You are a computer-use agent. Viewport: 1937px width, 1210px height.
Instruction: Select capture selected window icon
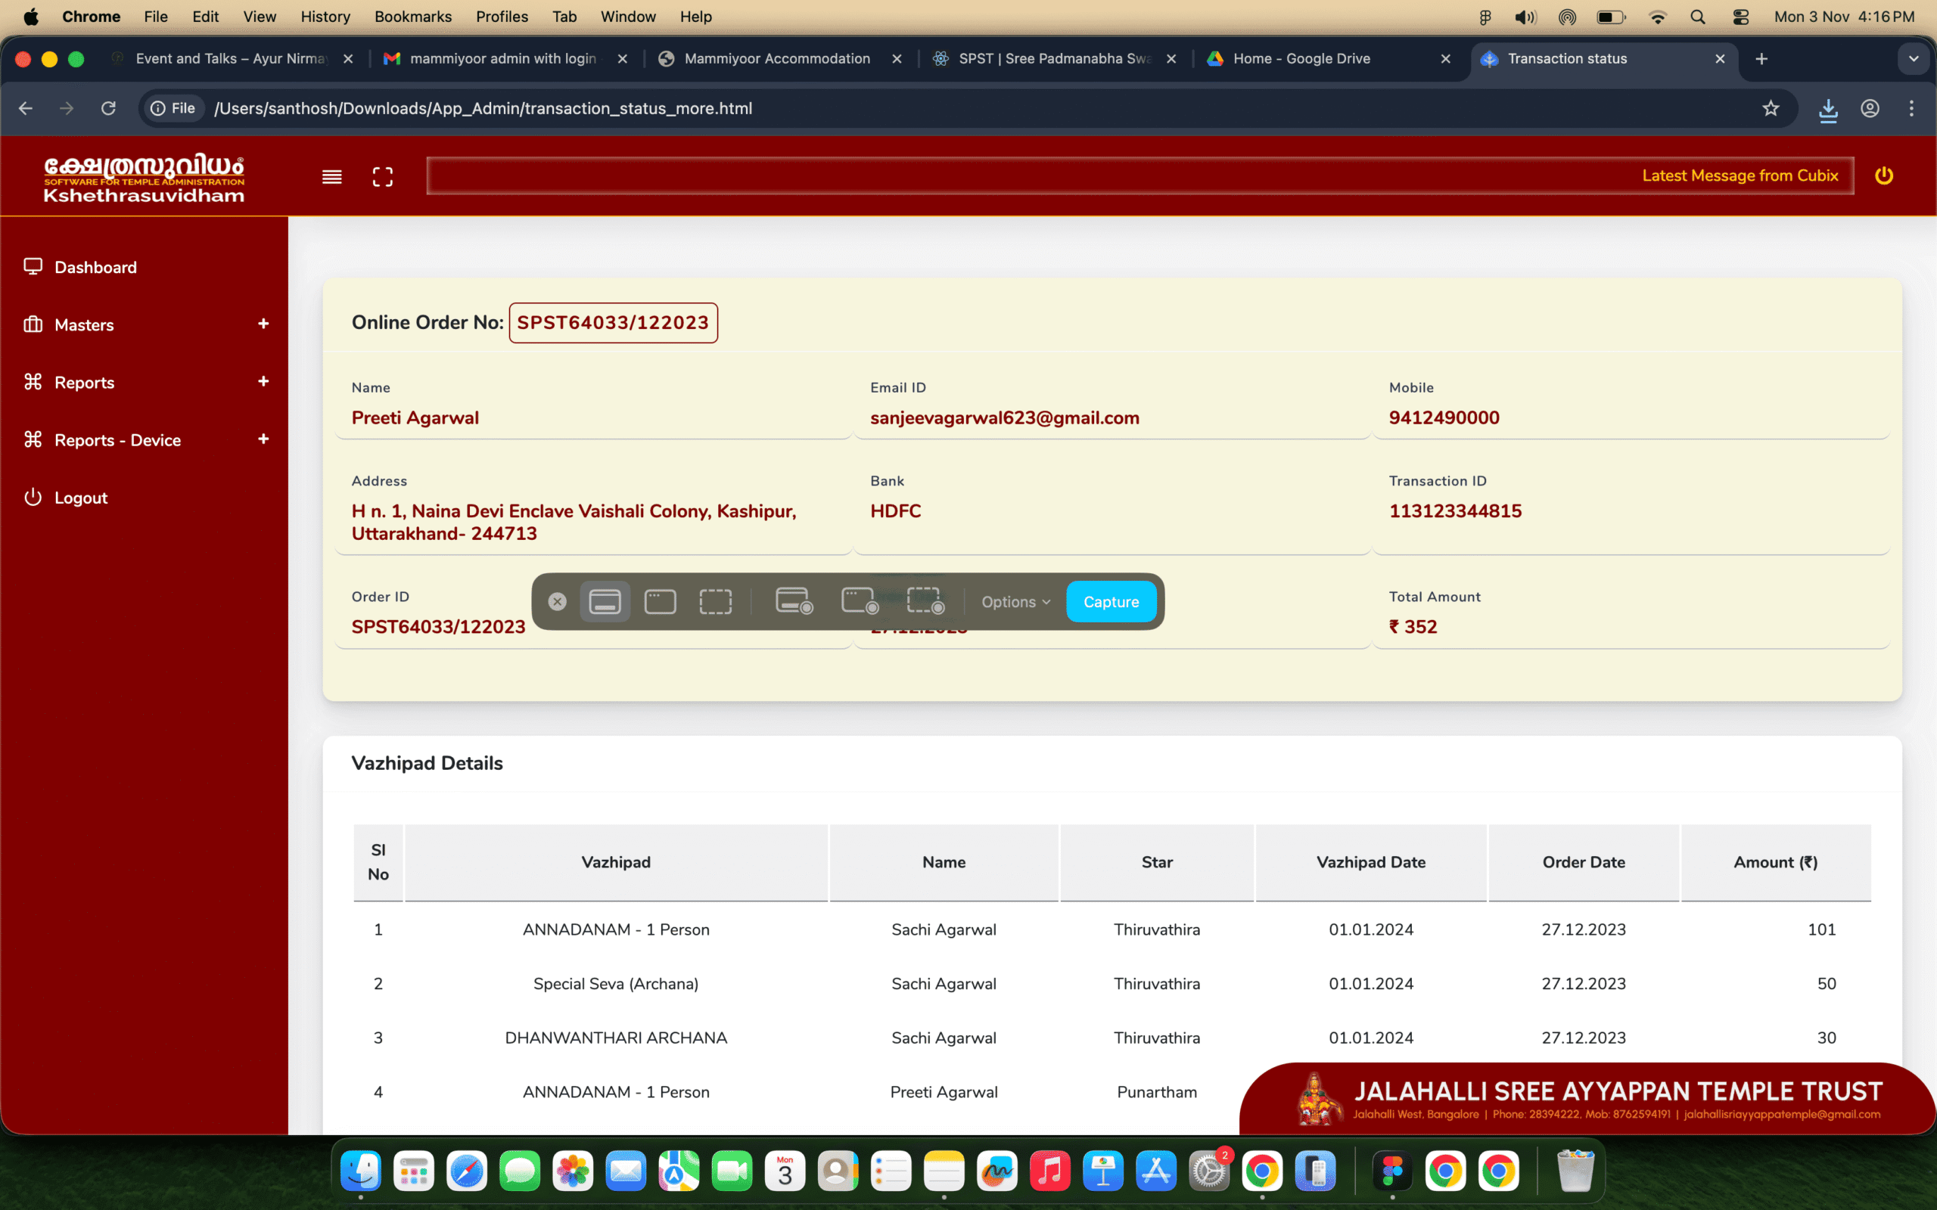tap(661, 602)
